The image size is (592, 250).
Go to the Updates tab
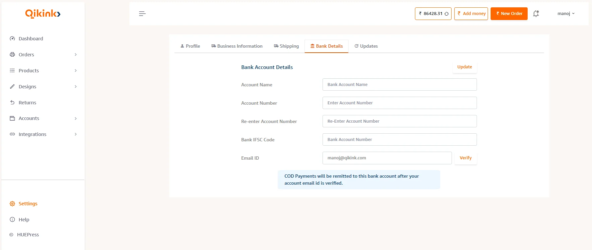coord(366,46)
